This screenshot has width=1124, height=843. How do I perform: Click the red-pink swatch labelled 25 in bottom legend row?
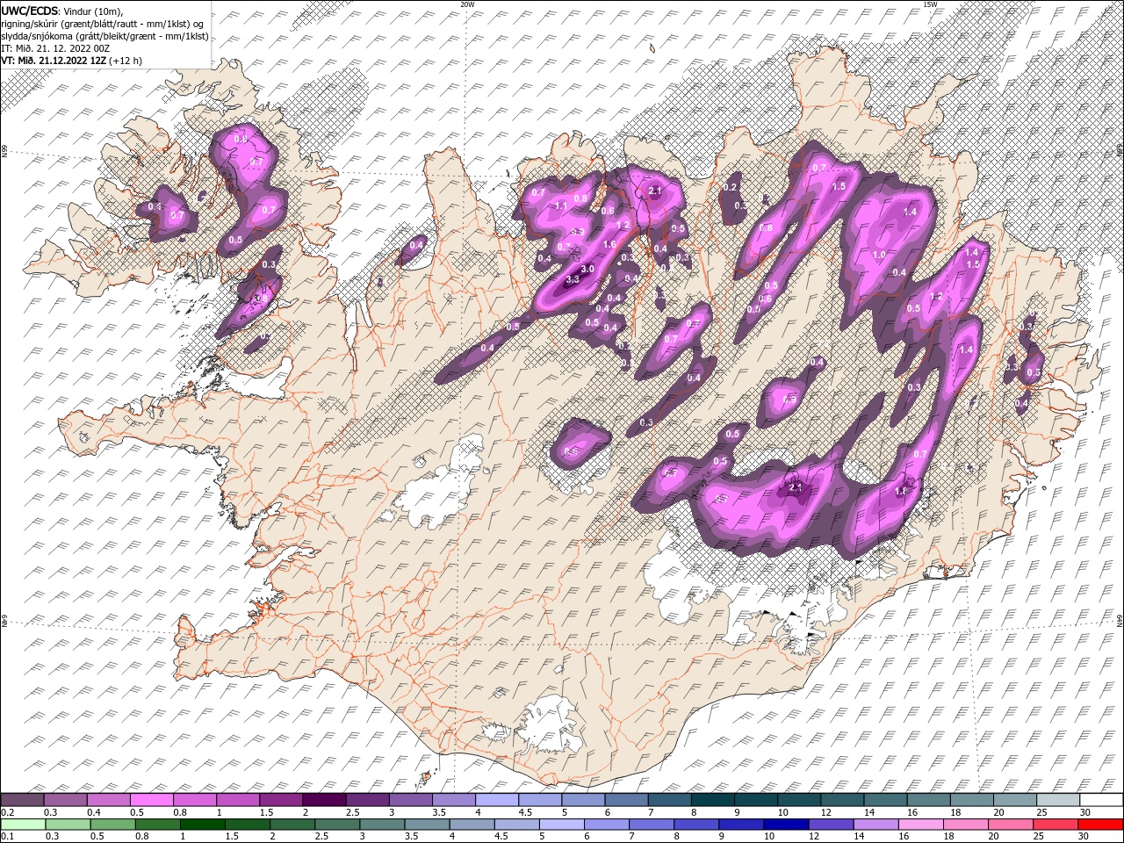point(1055,824)
